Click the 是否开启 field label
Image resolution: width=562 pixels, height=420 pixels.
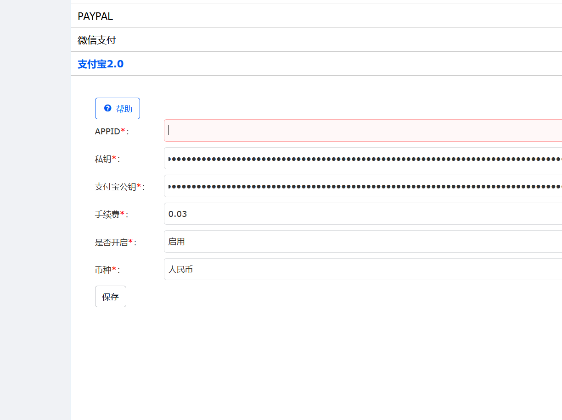[x=116, y=243]
